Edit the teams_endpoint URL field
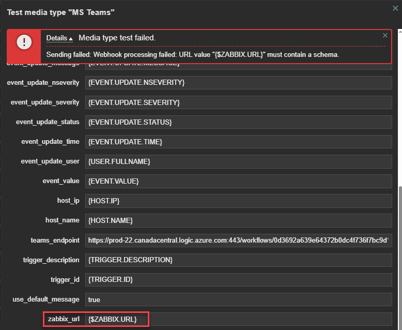402x330 pixels. 238,240
